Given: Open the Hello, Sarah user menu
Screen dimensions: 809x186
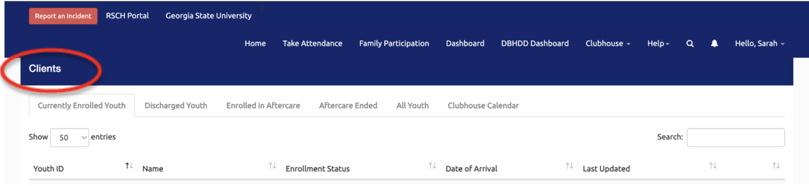Looking at the screenshot, I should point(760,44).
